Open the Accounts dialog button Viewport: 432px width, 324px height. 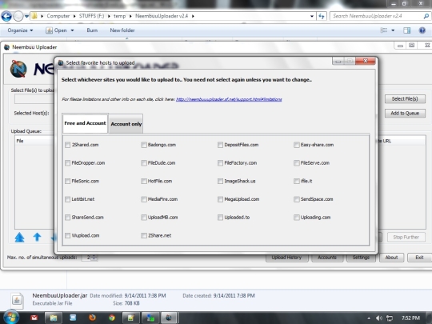click(x=327, y=258)
